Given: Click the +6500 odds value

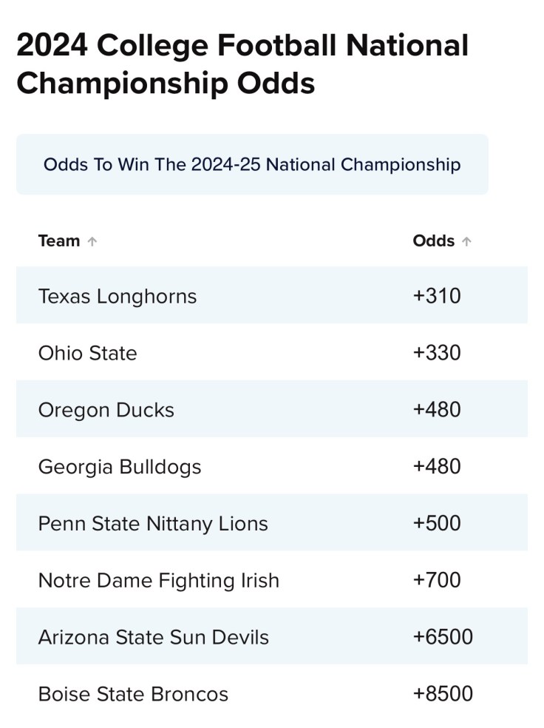Looking at the screenshot, I should pos(443,637).
